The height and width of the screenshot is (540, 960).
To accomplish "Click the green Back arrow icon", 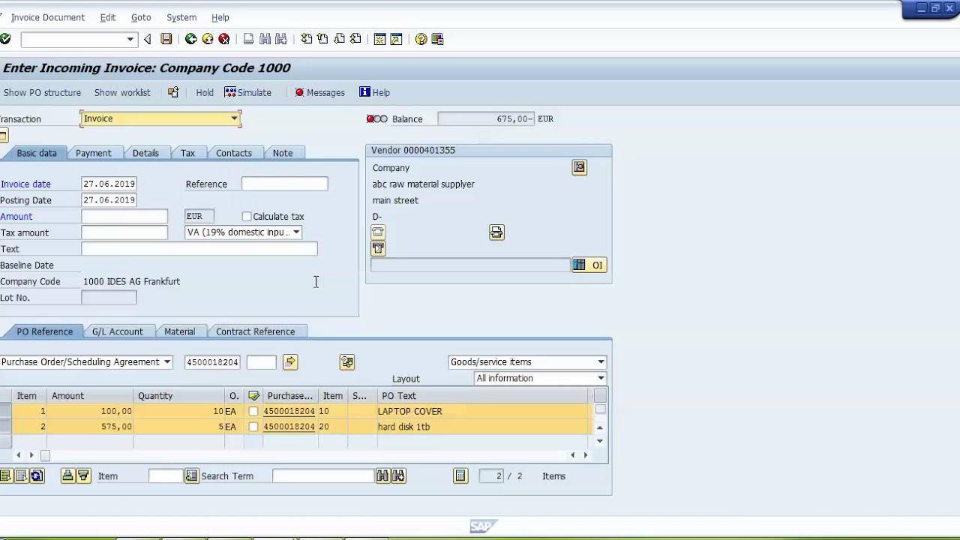I will point(191,39).
